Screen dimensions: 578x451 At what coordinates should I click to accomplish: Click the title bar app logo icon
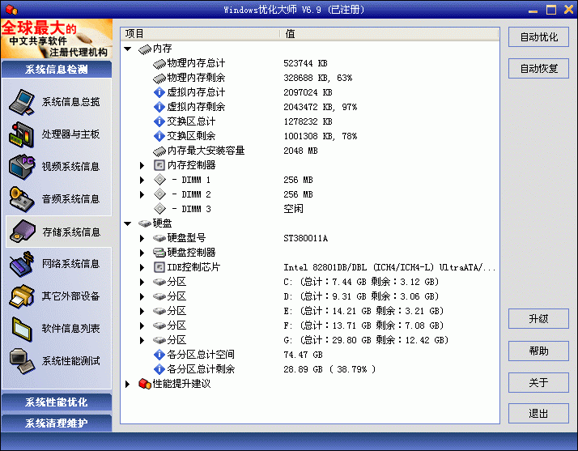(12, 10)
